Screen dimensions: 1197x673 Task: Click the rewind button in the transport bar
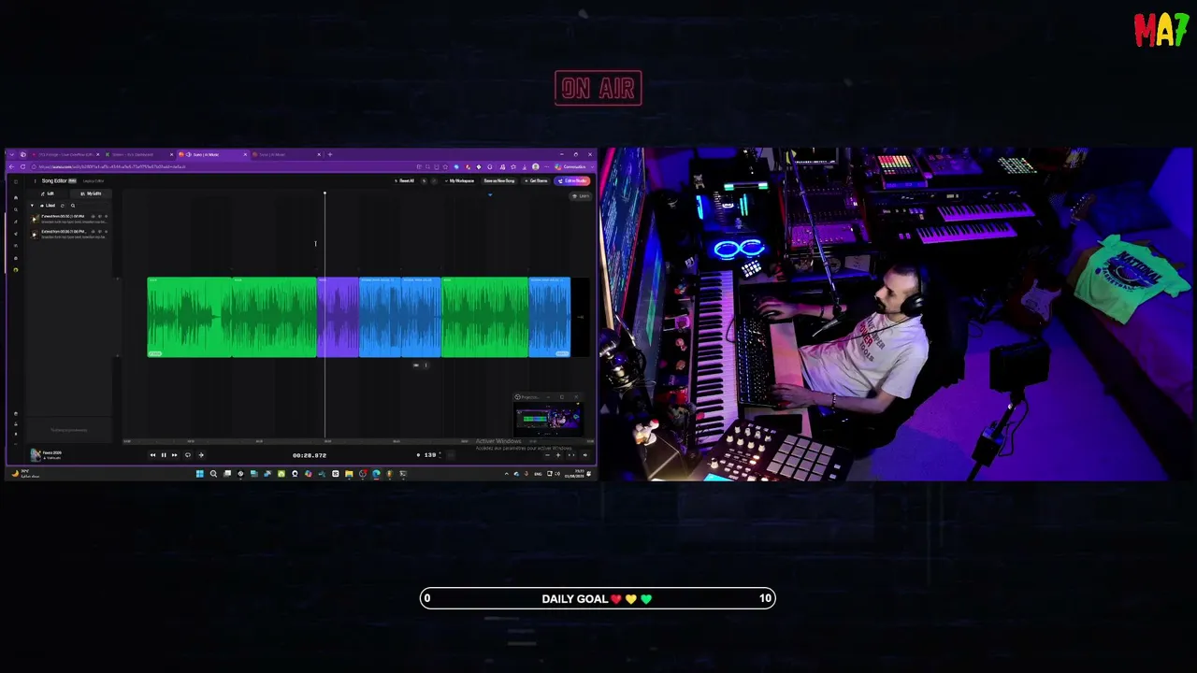152,455
